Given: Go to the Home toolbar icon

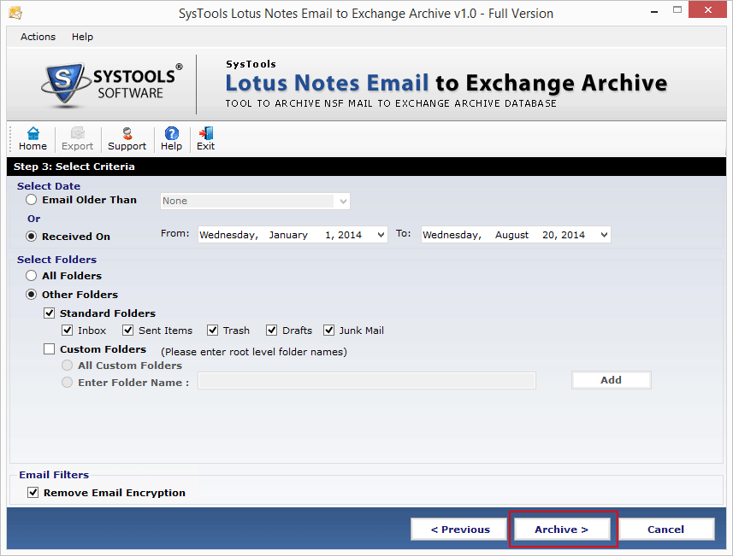Looking at the screenshot, I should [33, 139].
